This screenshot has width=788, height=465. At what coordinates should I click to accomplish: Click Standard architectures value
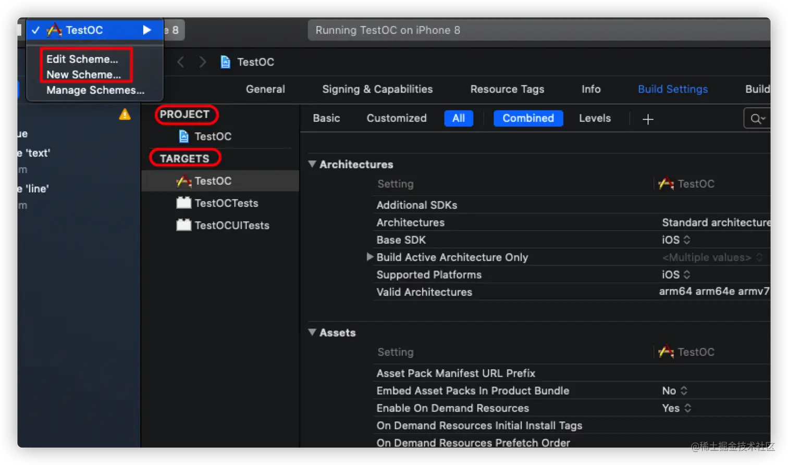(716, 222)
